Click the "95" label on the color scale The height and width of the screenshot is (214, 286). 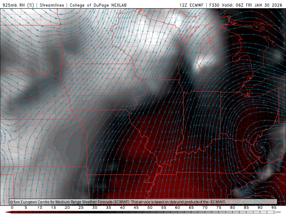(274, 208)
